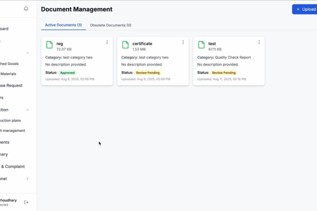
Task: Open the certificate document options menu
Action: (183, 42)
